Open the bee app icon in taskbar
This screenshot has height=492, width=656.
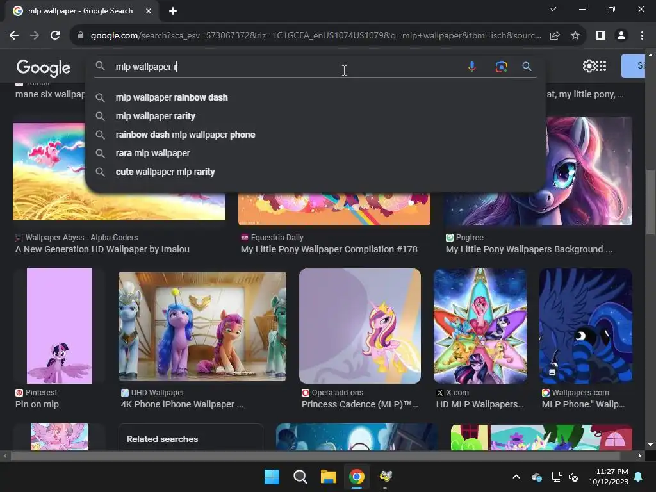(385, 476)
